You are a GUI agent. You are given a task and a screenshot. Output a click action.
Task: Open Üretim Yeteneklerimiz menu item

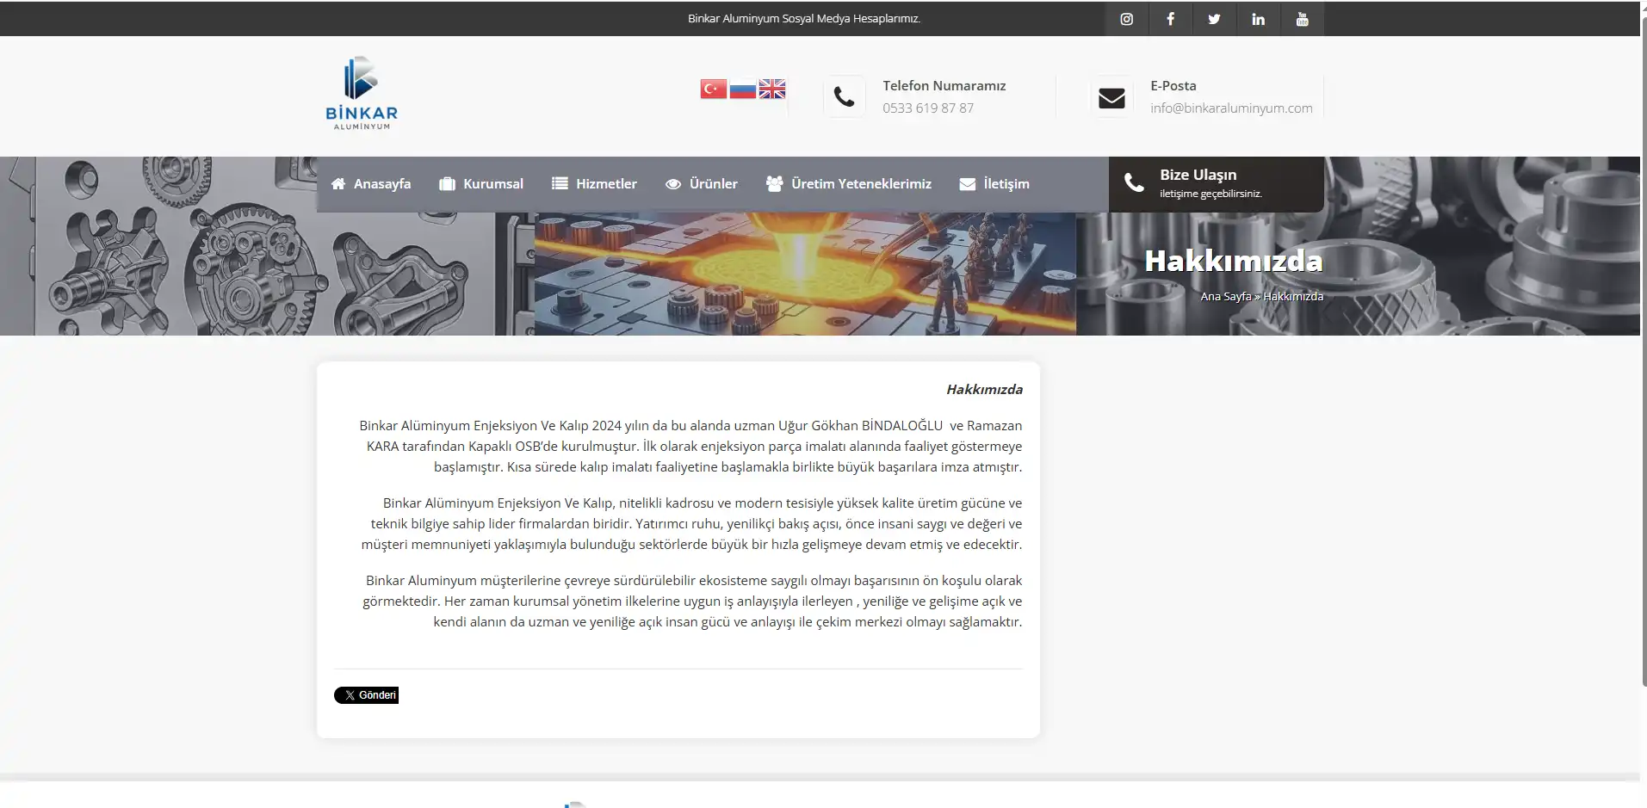(x=849, y=183)
